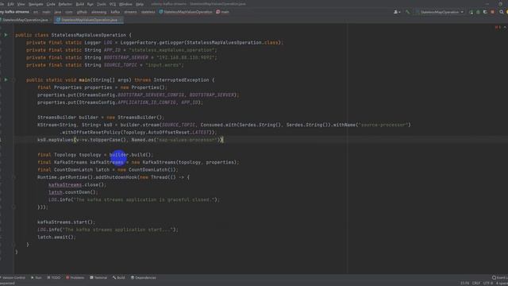
Task: Click 'streams' package in navigation breadcrumb
Action: [130, 12]
